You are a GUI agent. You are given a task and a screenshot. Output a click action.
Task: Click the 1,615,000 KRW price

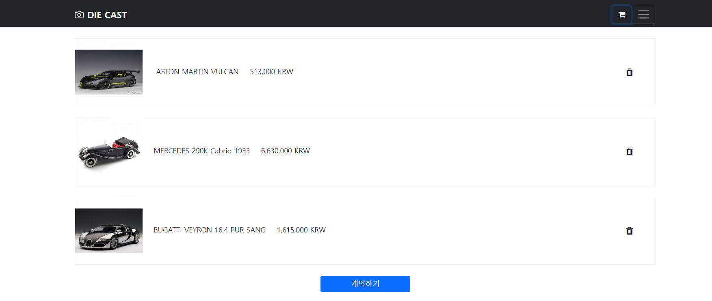point(301,230)
